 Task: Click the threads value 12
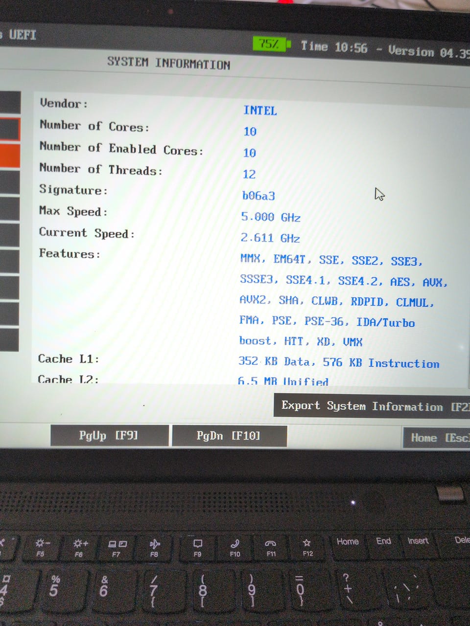(x=249, y=174)
